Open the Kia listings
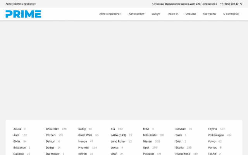 113,129
